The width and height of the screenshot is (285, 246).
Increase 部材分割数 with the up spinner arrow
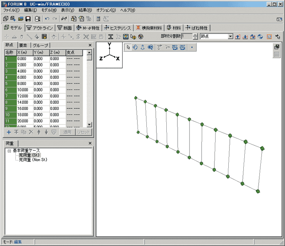(195, 35)
